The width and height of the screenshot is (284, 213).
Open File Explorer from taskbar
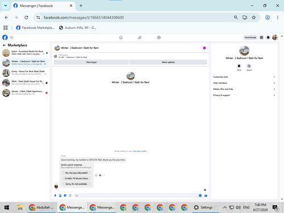(20, 207)
